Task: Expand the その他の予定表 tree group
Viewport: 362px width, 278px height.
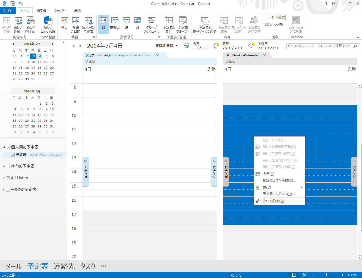Action: pyautogui.click(x=4, y=190)
